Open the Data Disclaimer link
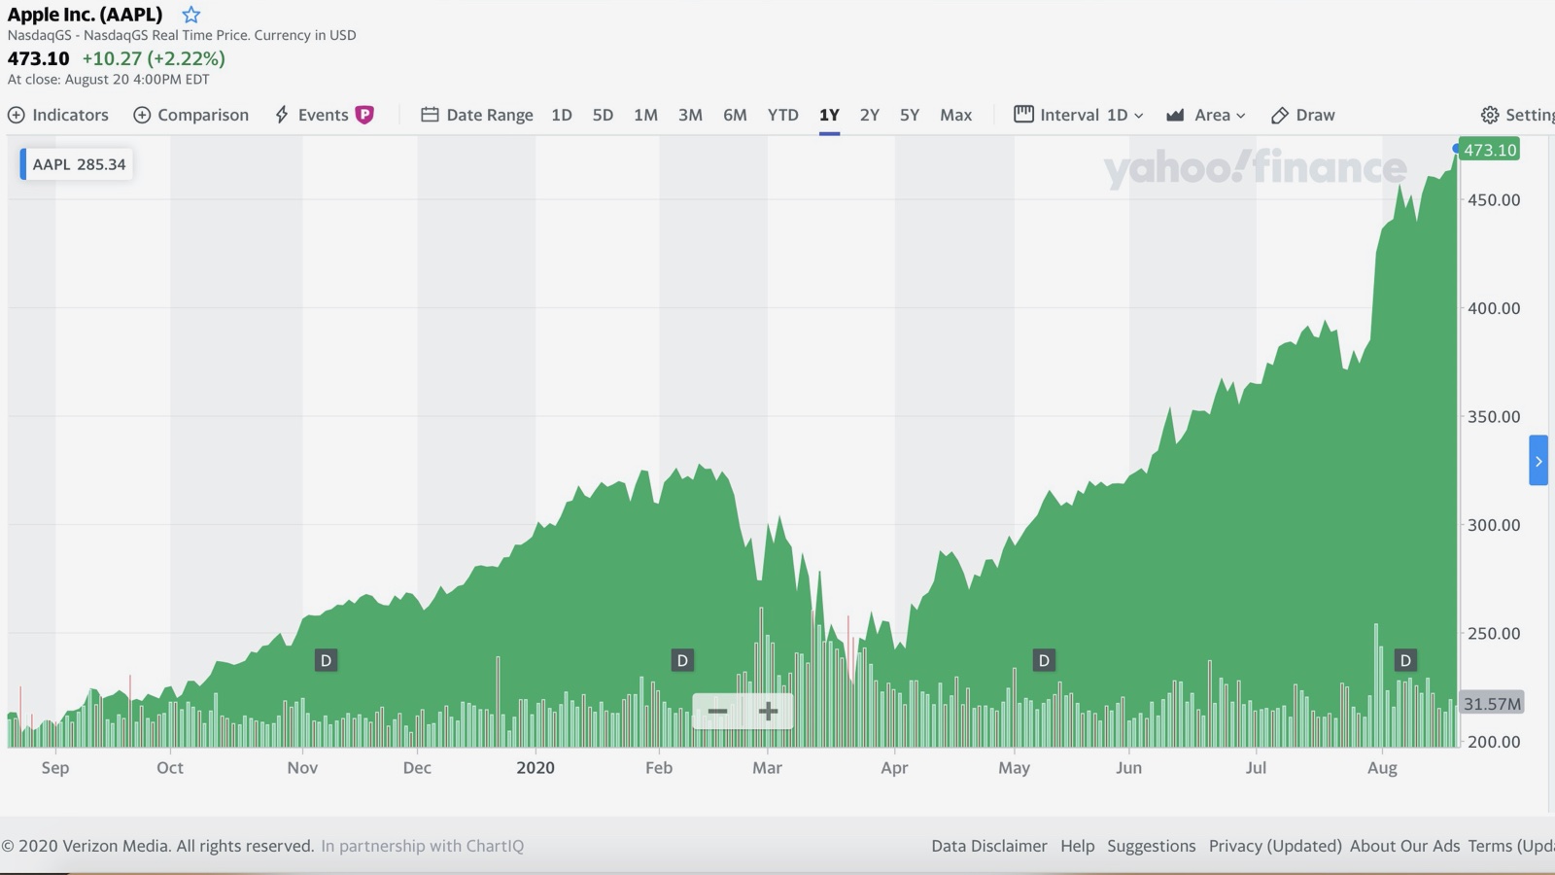Viewport: 1555px width, 875px height. pyautogui.click(x=988, y=846)
